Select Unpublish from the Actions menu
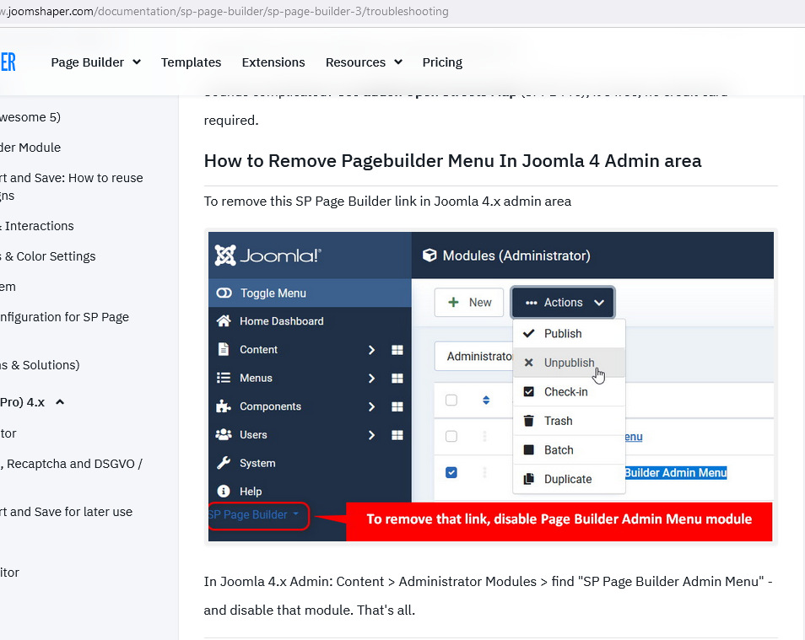This screenshot has width=805, height=640. tap(569, 363)
